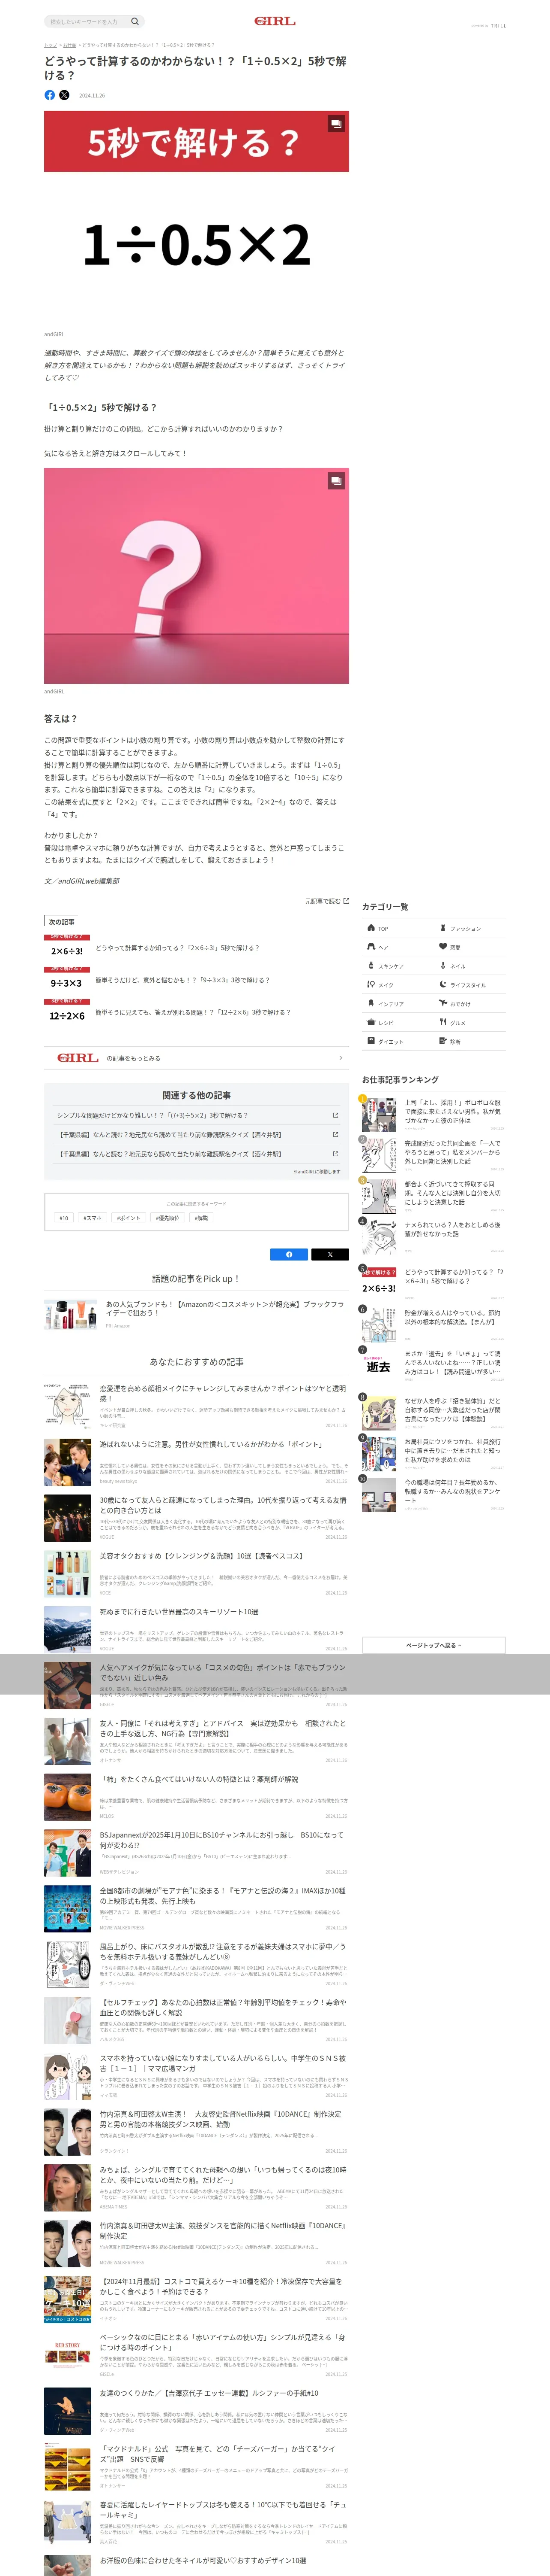The image size is (550, 2576).
Task: Click the メイク makeup icon
Action: (371, 985)
